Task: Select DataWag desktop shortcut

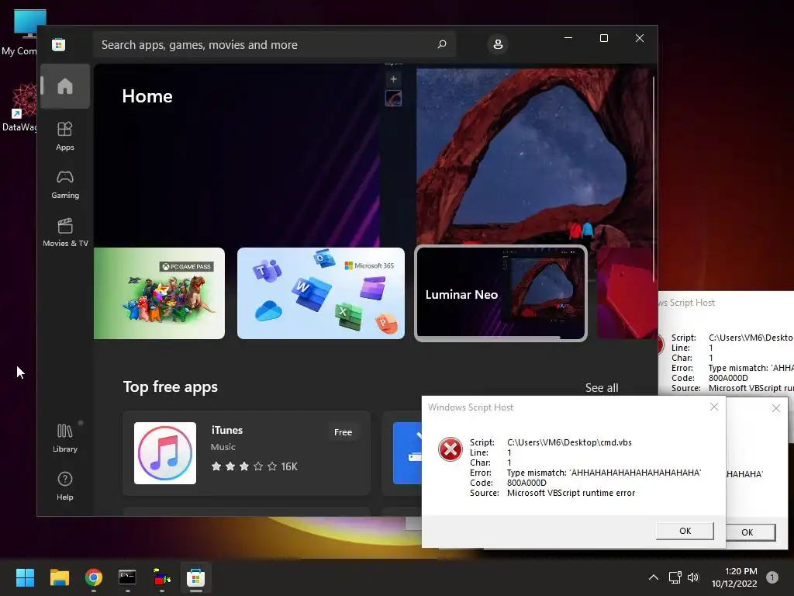Action: pos(19,108)
